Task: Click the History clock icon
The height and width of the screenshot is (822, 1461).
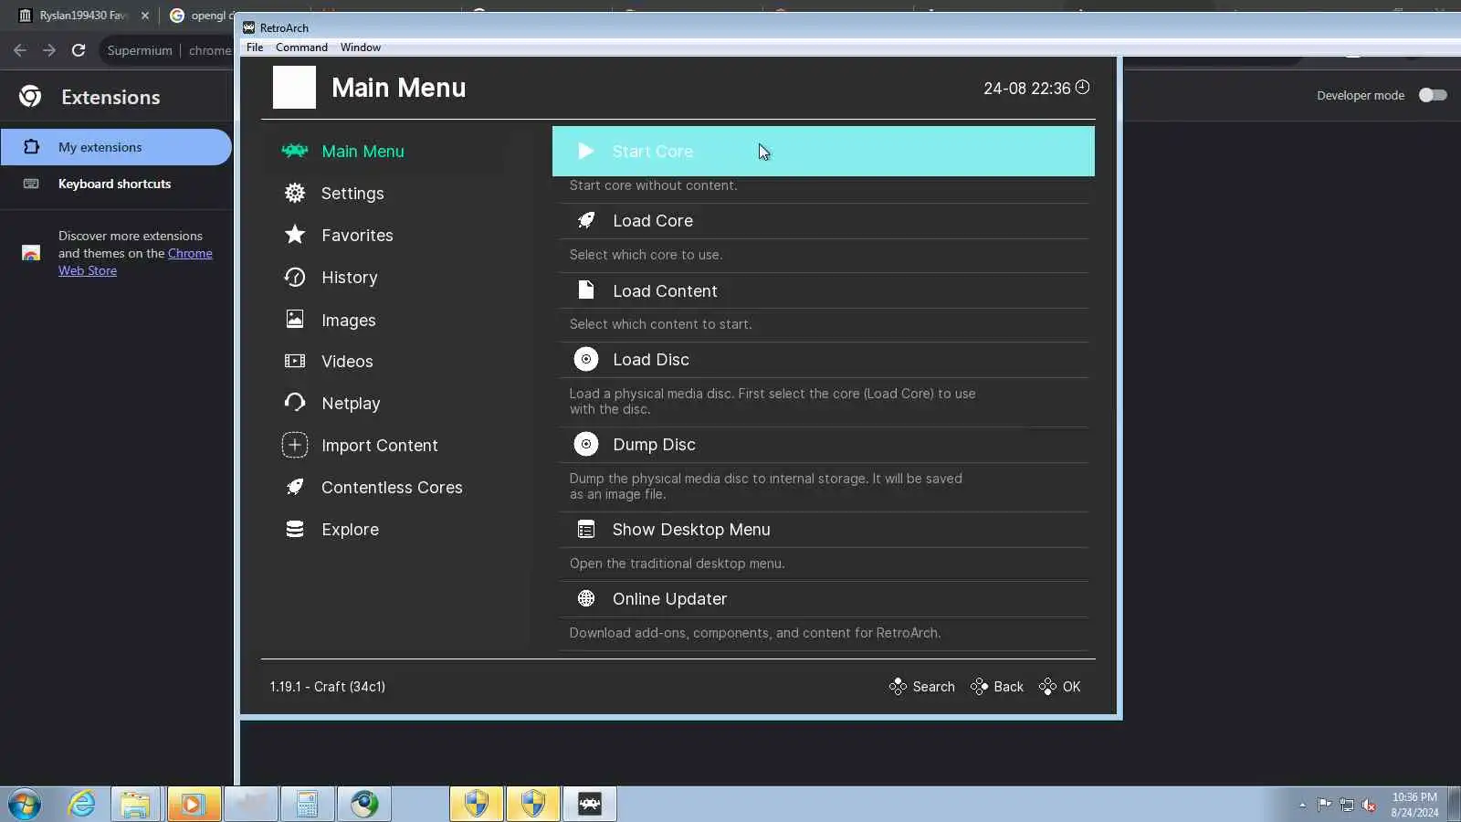Action: click(x=295, y=277)
